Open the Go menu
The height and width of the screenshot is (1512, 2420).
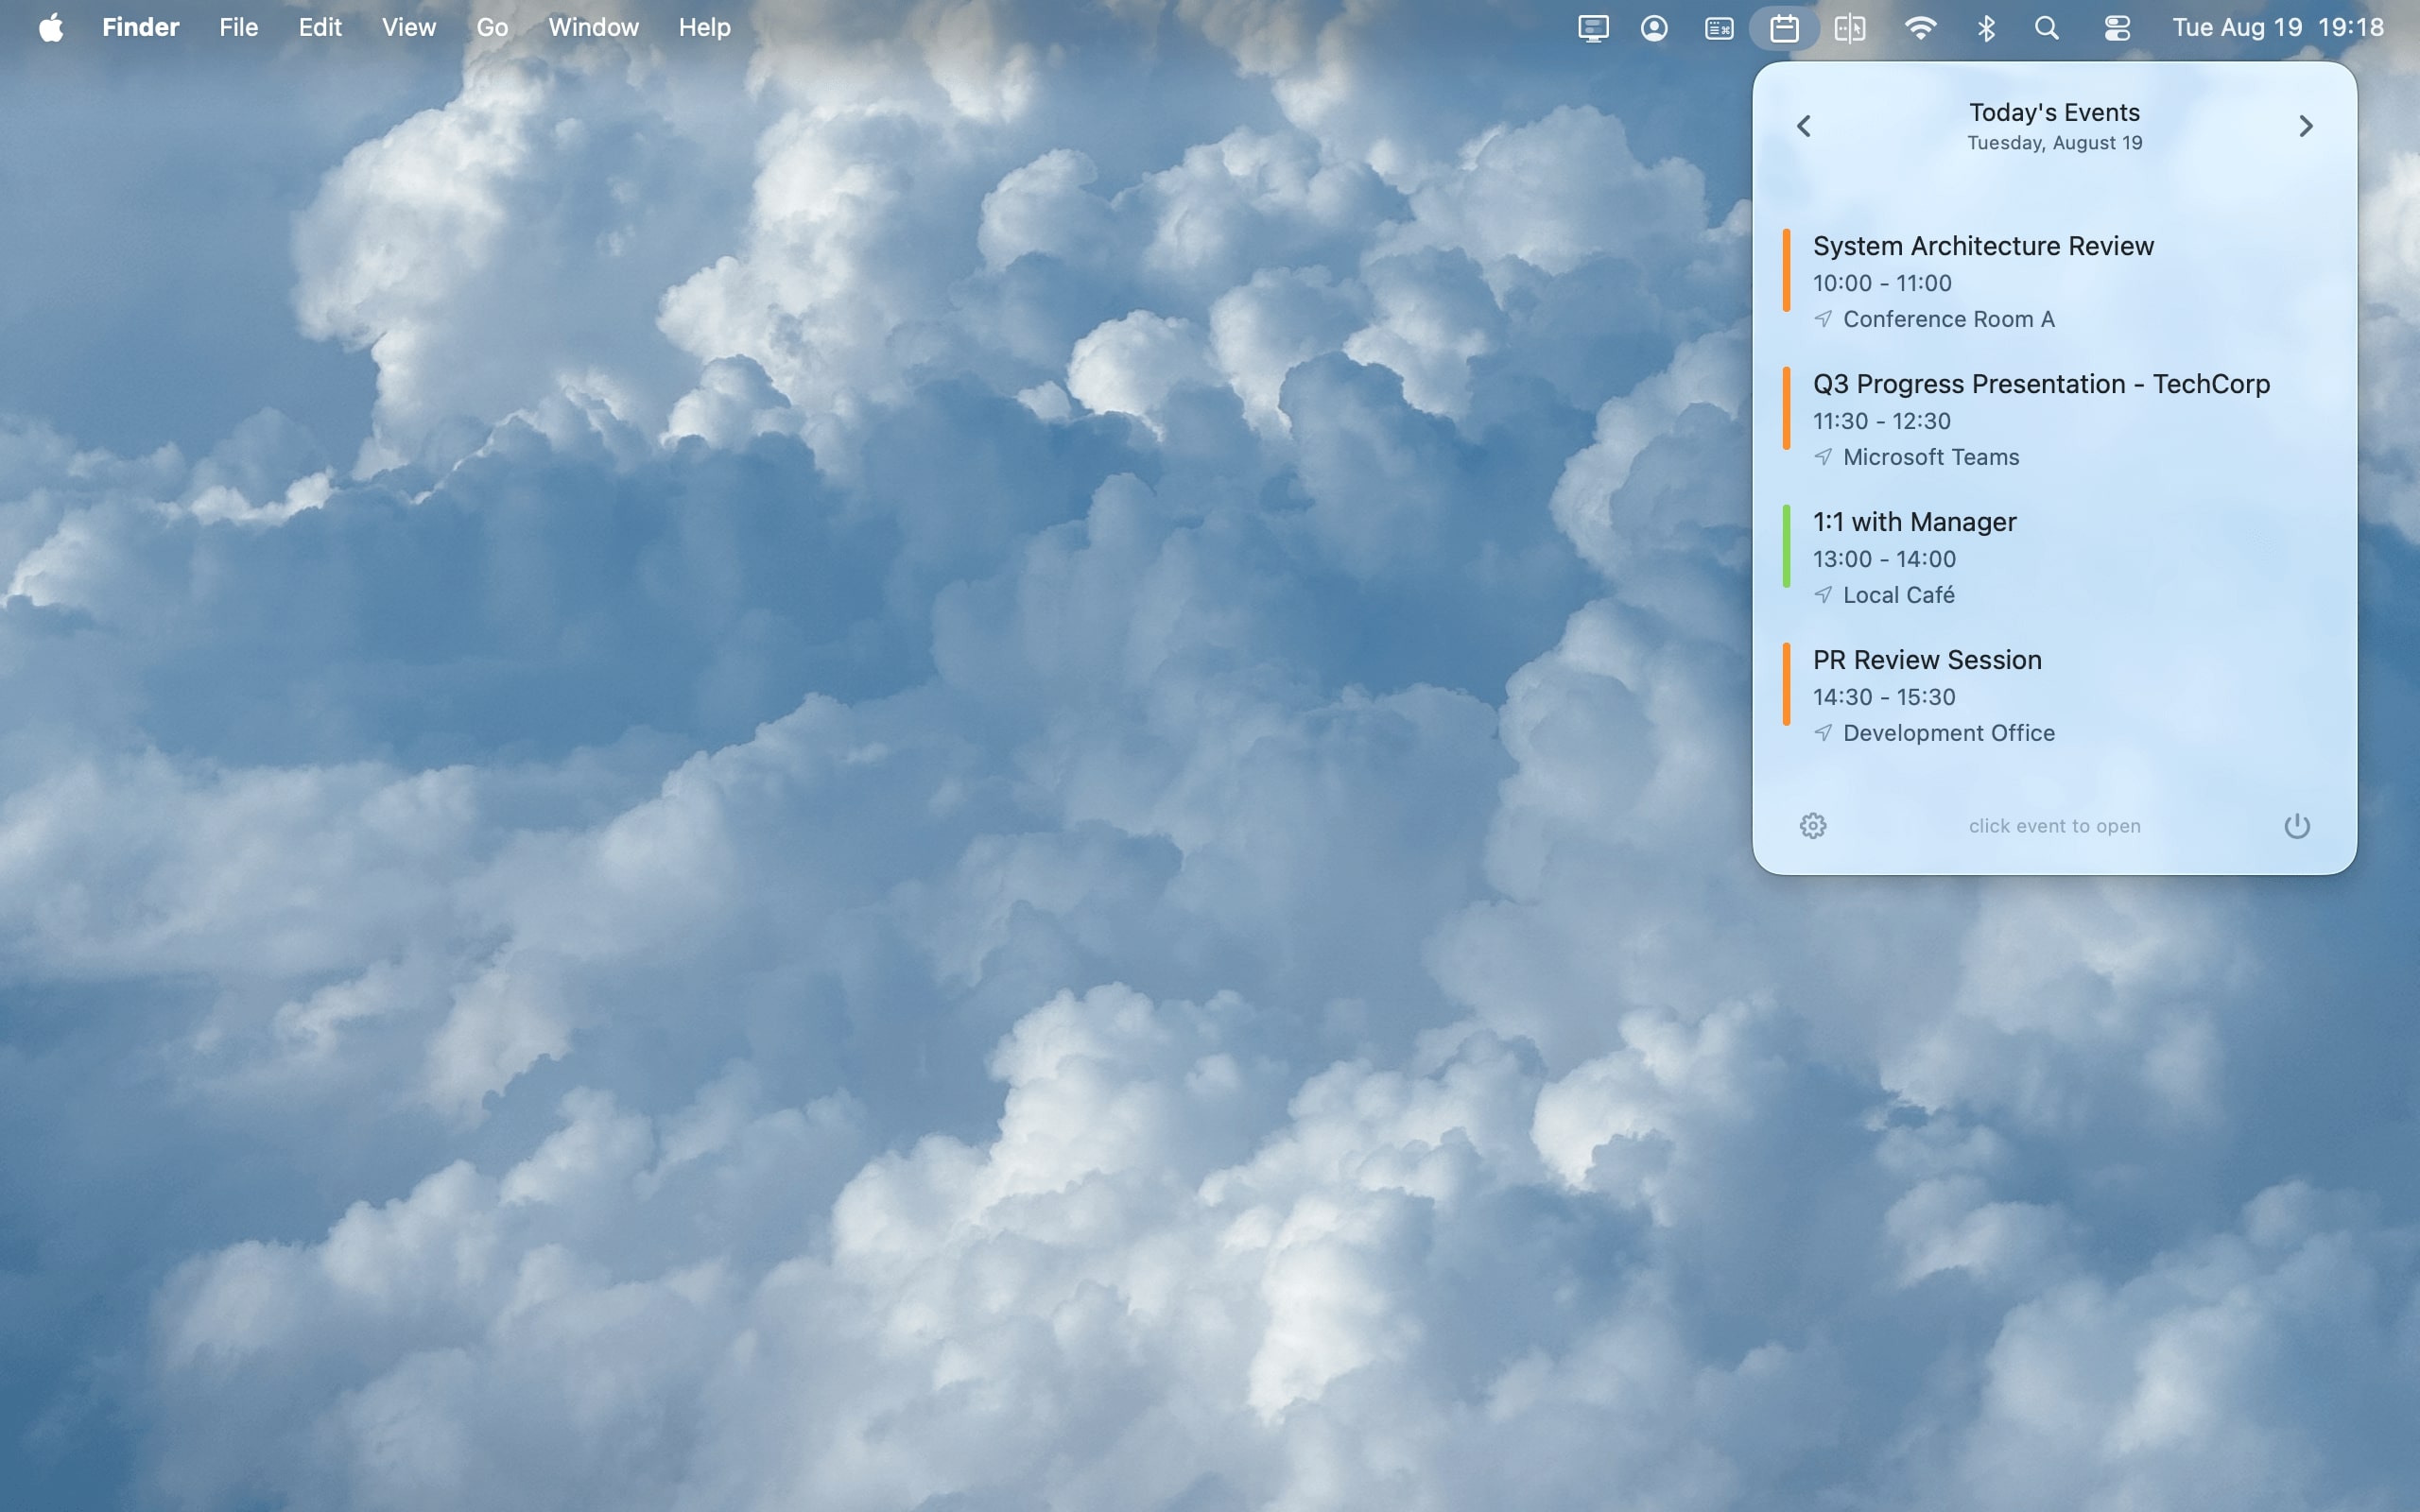(x=492, y=28)
